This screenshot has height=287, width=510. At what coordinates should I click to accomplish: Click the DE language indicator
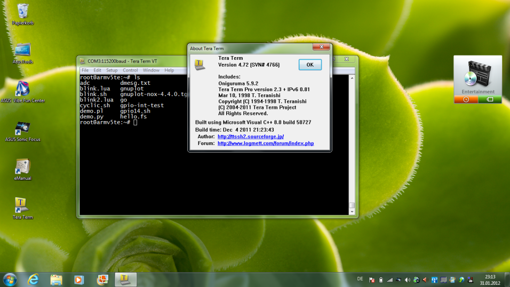point(360,279)
